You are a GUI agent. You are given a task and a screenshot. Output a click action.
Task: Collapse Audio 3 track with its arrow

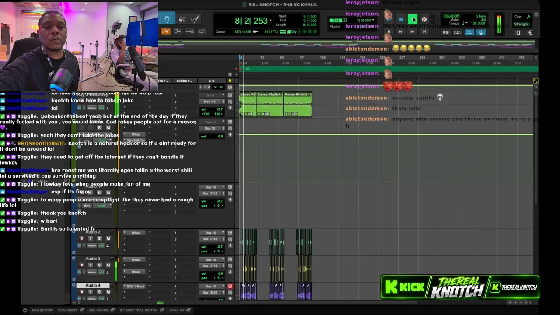(x=73, y=258)
